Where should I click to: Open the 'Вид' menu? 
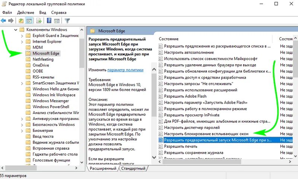point(42,13)
